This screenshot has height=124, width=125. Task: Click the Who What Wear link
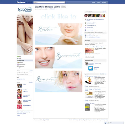coord(27,106)
